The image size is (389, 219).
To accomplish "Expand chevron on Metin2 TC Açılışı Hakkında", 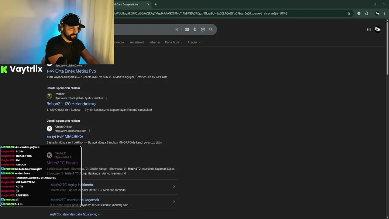I will point(174,187).
